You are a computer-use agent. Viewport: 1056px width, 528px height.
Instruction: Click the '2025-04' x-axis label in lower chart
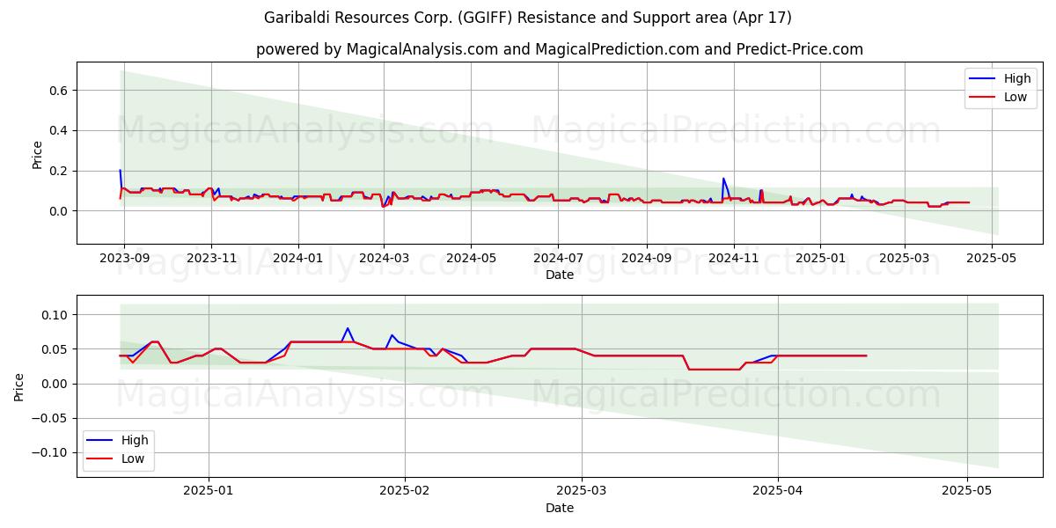coord(778,492)
